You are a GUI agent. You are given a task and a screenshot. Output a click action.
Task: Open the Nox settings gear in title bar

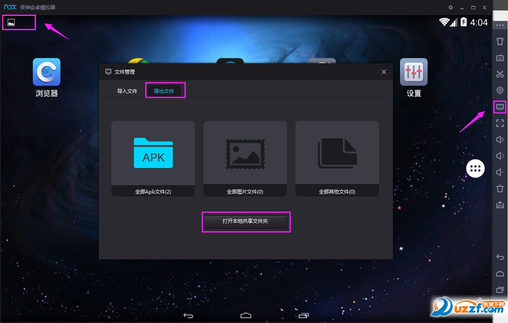click(450, 8)
